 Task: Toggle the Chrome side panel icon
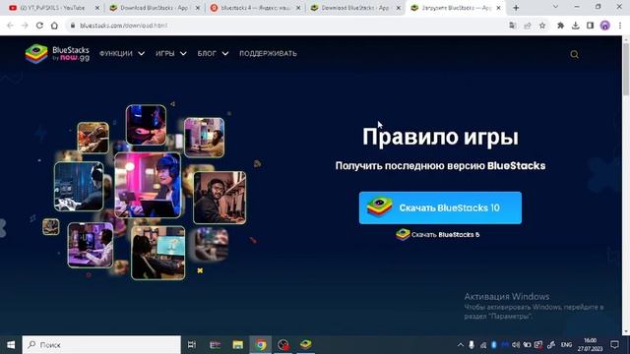[590, 26]
